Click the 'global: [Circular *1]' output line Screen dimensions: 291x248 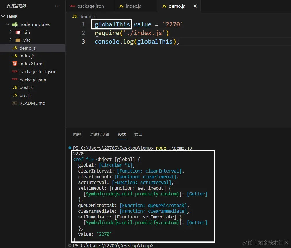(x=106, y=165)
